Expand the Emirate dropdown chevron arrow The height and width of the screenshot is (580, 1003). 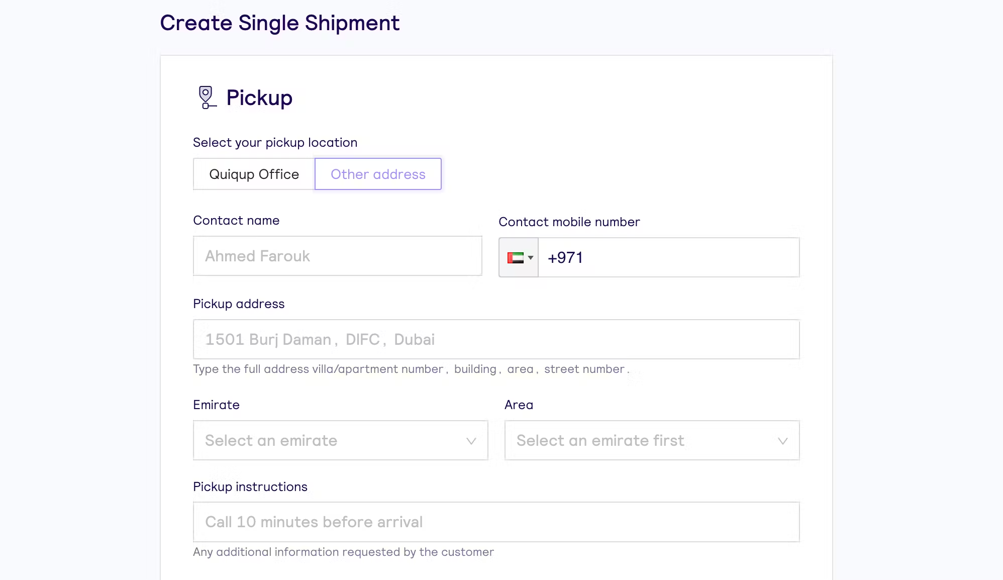coord(471,441)
